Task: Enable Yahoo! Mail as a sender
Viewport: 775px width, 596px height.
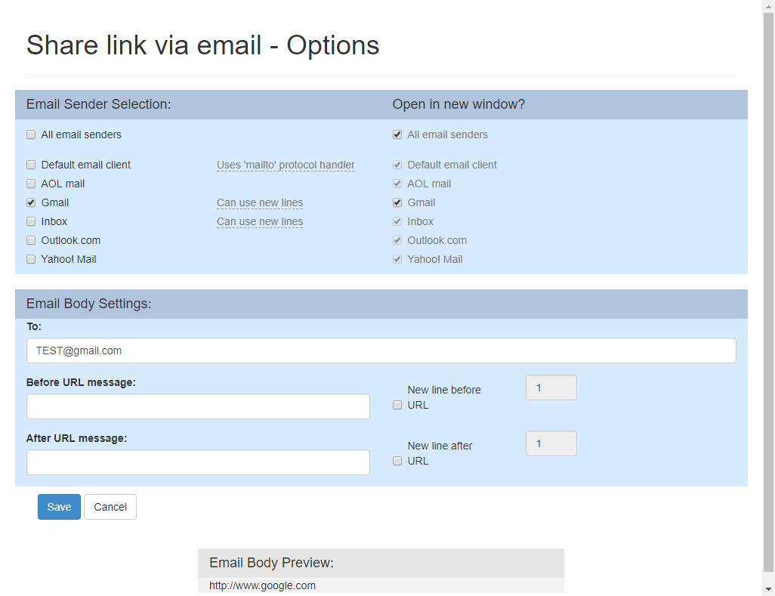Action: coord(31,259)
